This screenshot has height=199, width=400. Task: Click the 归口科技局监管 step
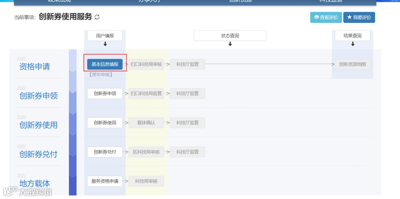point(146,94)
